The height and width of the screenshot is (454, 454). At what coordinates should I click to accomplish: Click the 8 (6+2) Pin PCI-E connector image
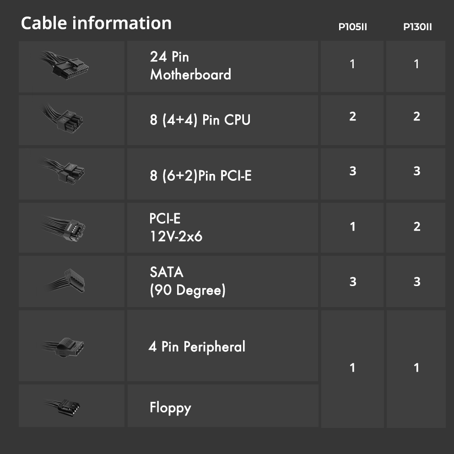[65, 171]
